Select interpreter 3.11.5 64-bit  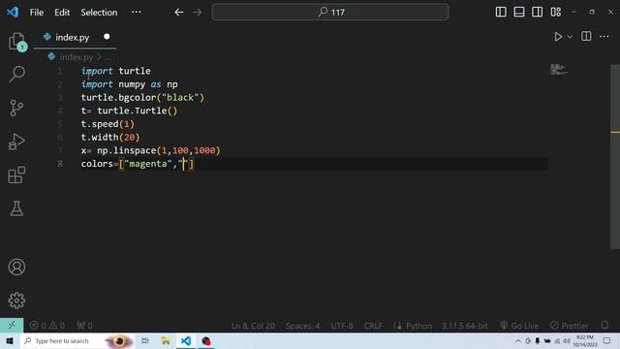(465, 326)
